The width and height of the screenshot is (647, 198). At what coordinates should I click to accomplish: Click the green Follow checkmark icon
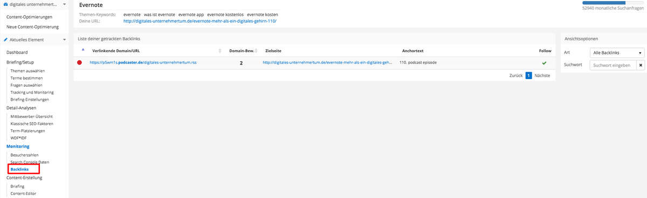(x=545, y=62)
